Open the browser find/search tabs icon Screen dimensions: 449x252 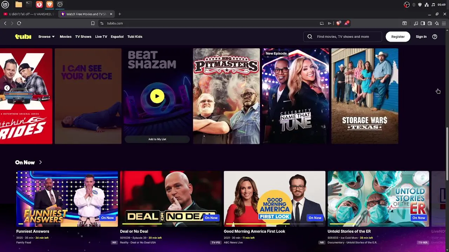coord(404,23)
